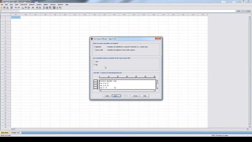Choose No for variable names included
Viewport: 252px width, 142px height.
[x=94, y=65]
